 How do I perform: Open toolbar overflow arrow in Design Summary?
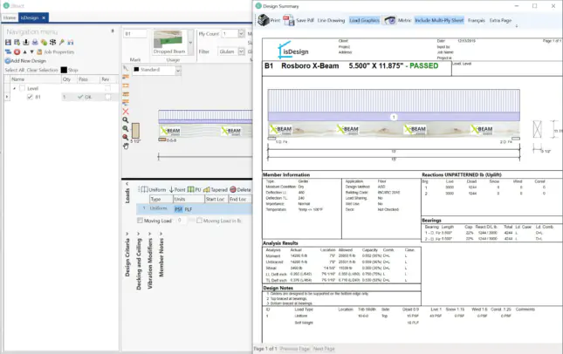click(x=517, y=26)
